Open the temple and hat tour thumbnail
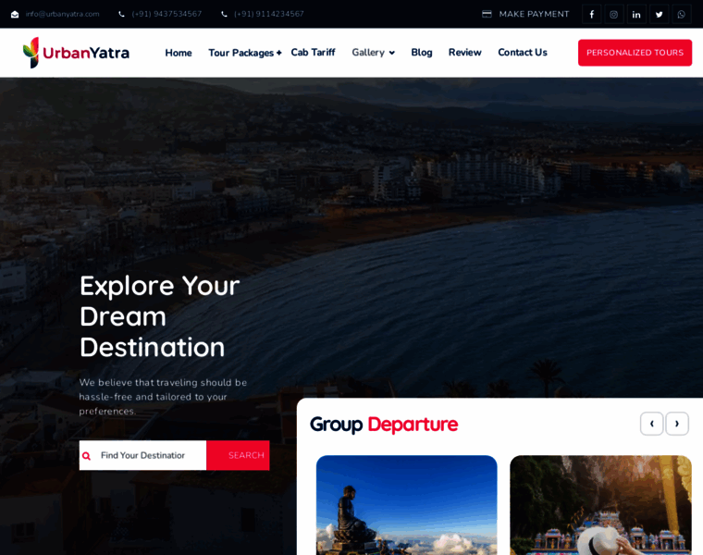Screen dimensions: 703x555 [600, 505]
